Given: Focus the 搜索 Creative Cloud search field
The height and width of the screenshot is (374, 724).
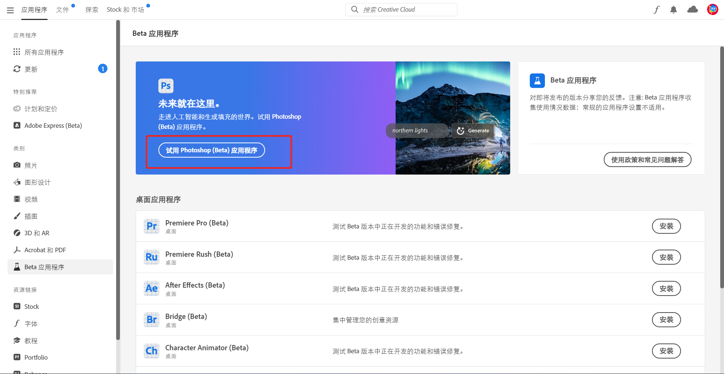Looking at the screenshot, I should tap(401, 9).
